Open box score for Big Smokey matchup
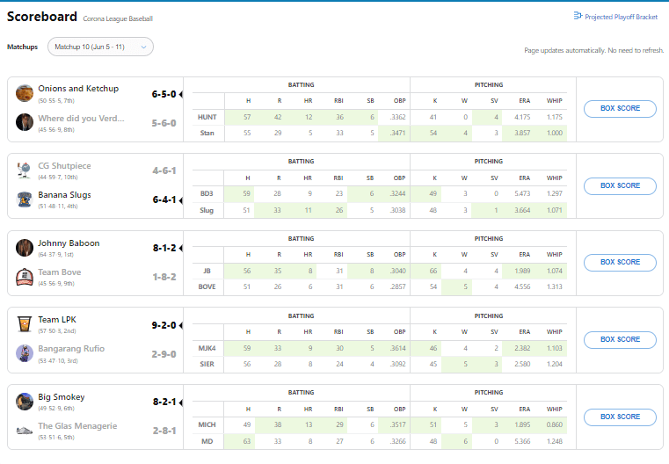669x464 pixels. click(620, 417)
